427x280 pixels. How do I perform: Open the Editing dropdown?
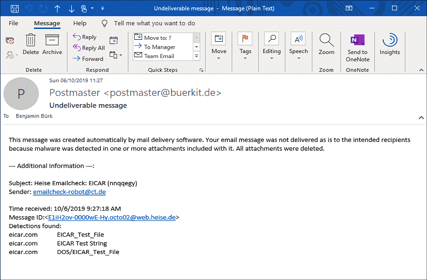272,46
